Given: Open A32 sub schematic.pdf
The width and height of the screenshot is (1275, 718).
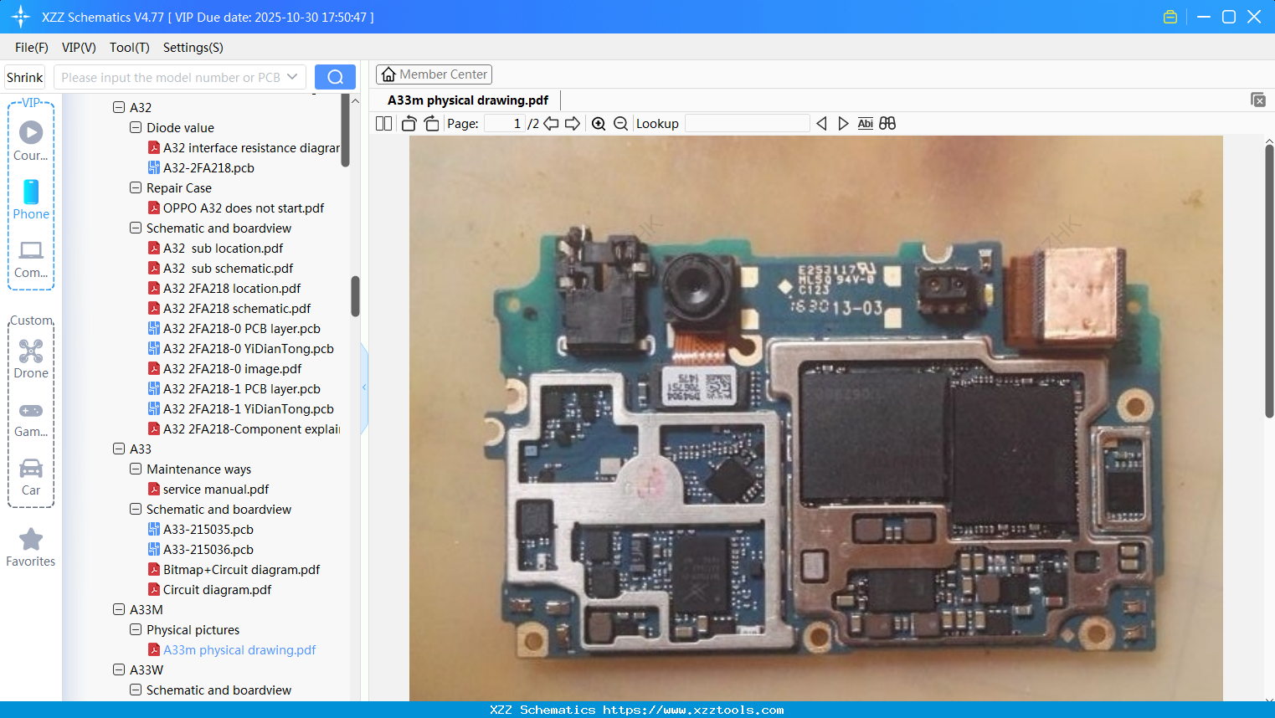Looking at the screenshot, I should 228,269.
